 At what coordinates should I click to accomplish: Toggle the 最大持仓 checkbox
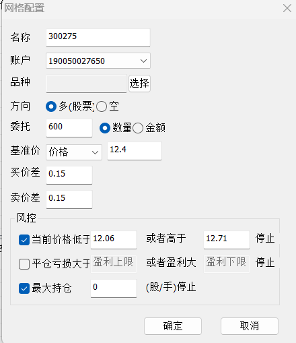[24, 288]
